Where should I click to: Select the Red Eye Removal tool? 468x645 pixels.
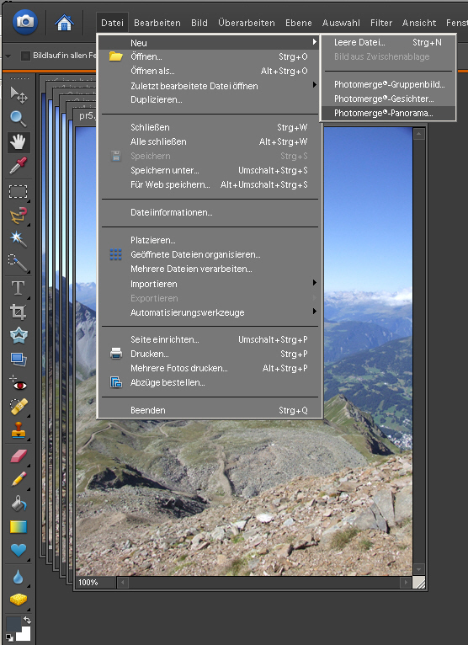(x=18, y=384)
